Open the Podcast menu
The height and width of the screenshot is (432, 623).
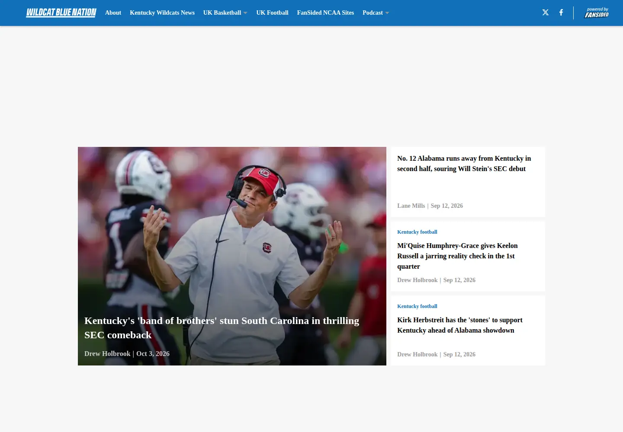click(373, 13)
